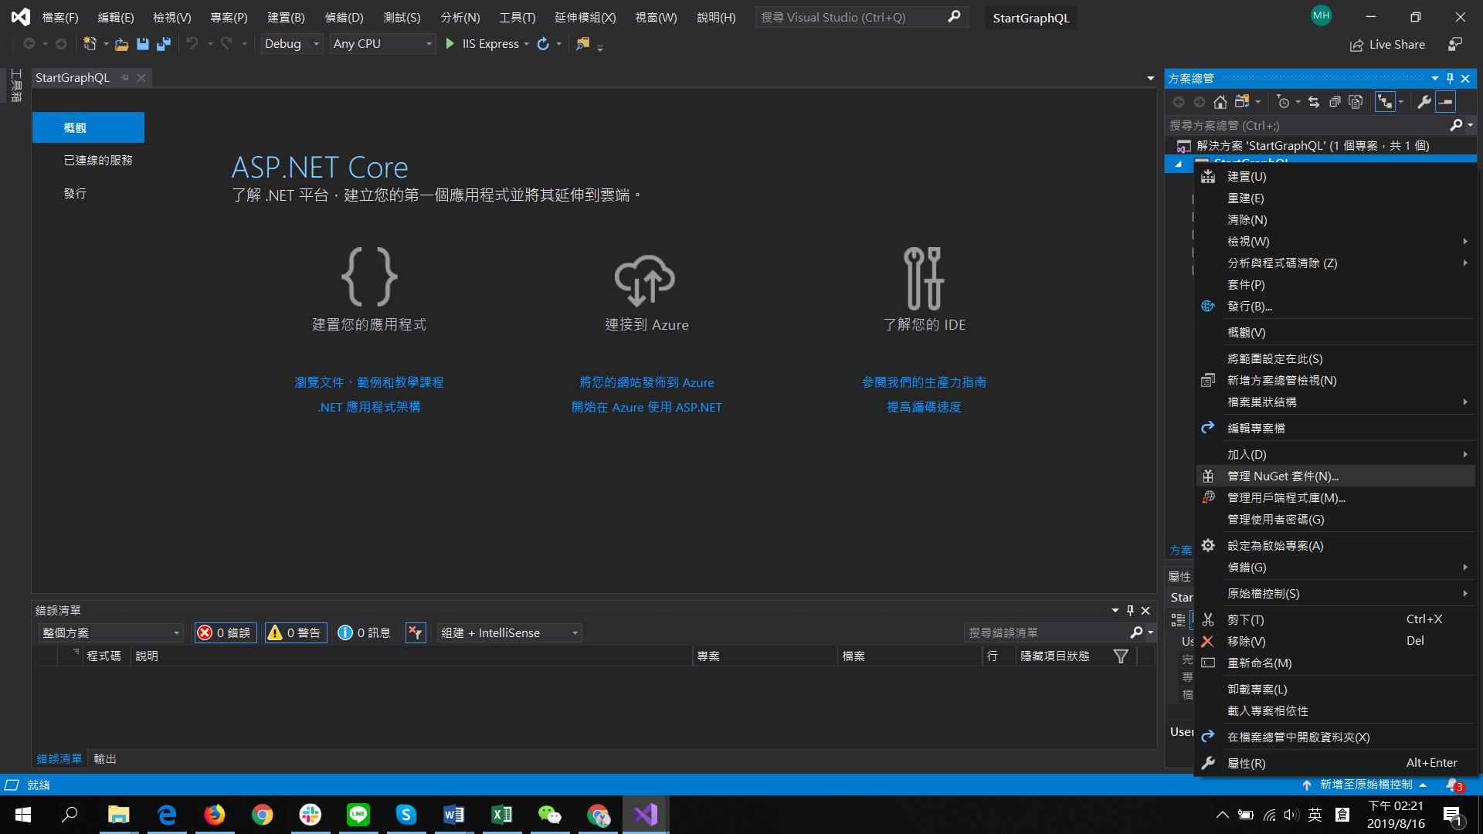
Task: Open the IIS Express dropdown arrow
Action: tap(526, 44)
